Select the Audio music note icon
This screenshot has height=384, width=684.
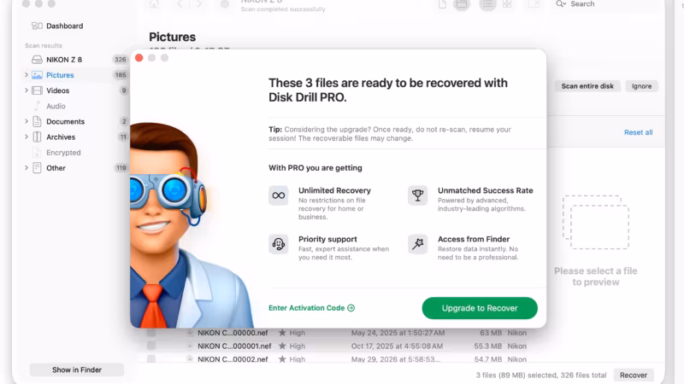tap(37, 106)
